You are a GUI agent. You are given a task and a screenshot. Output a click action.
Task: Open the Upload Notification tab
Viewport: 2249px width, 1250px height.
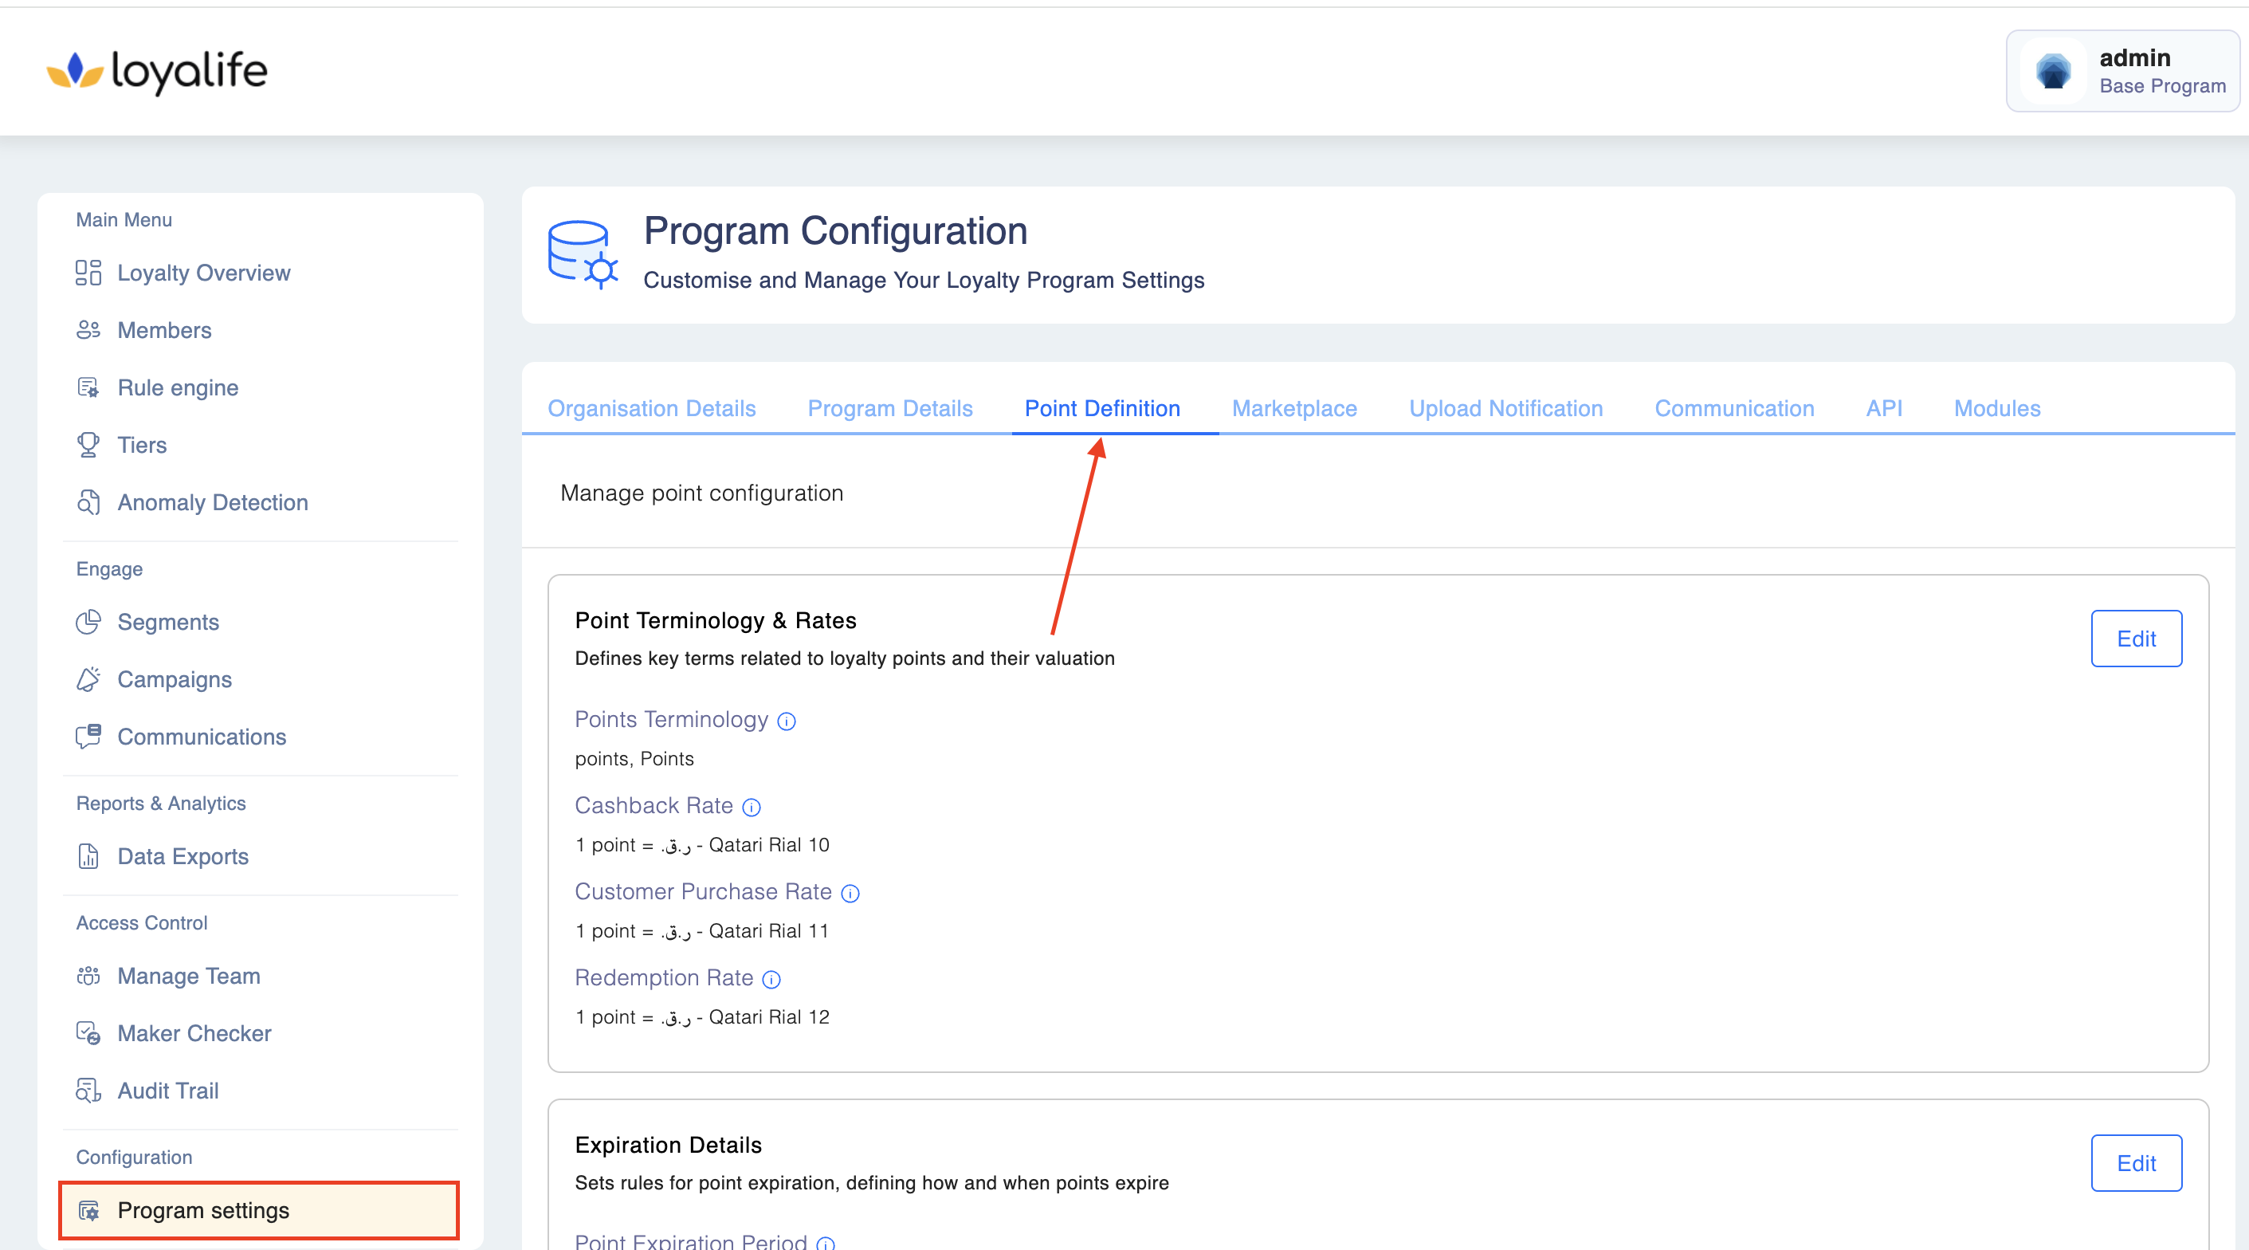[x=1505, y=409]
